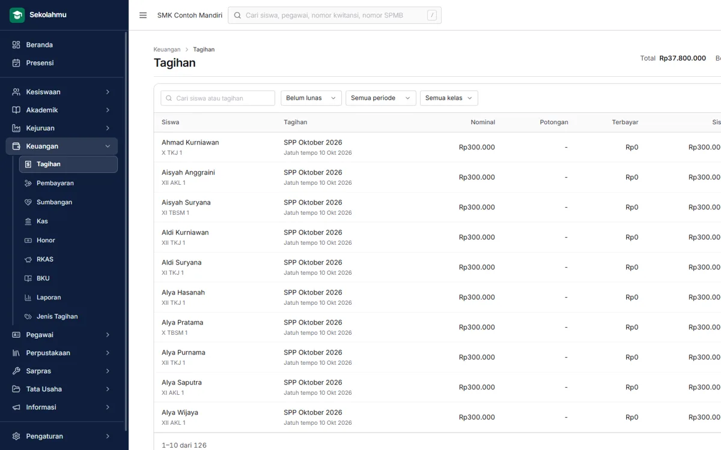Click the Terbayar column header
The height and width of the screenshot is (450, 721).
(625, 122)
